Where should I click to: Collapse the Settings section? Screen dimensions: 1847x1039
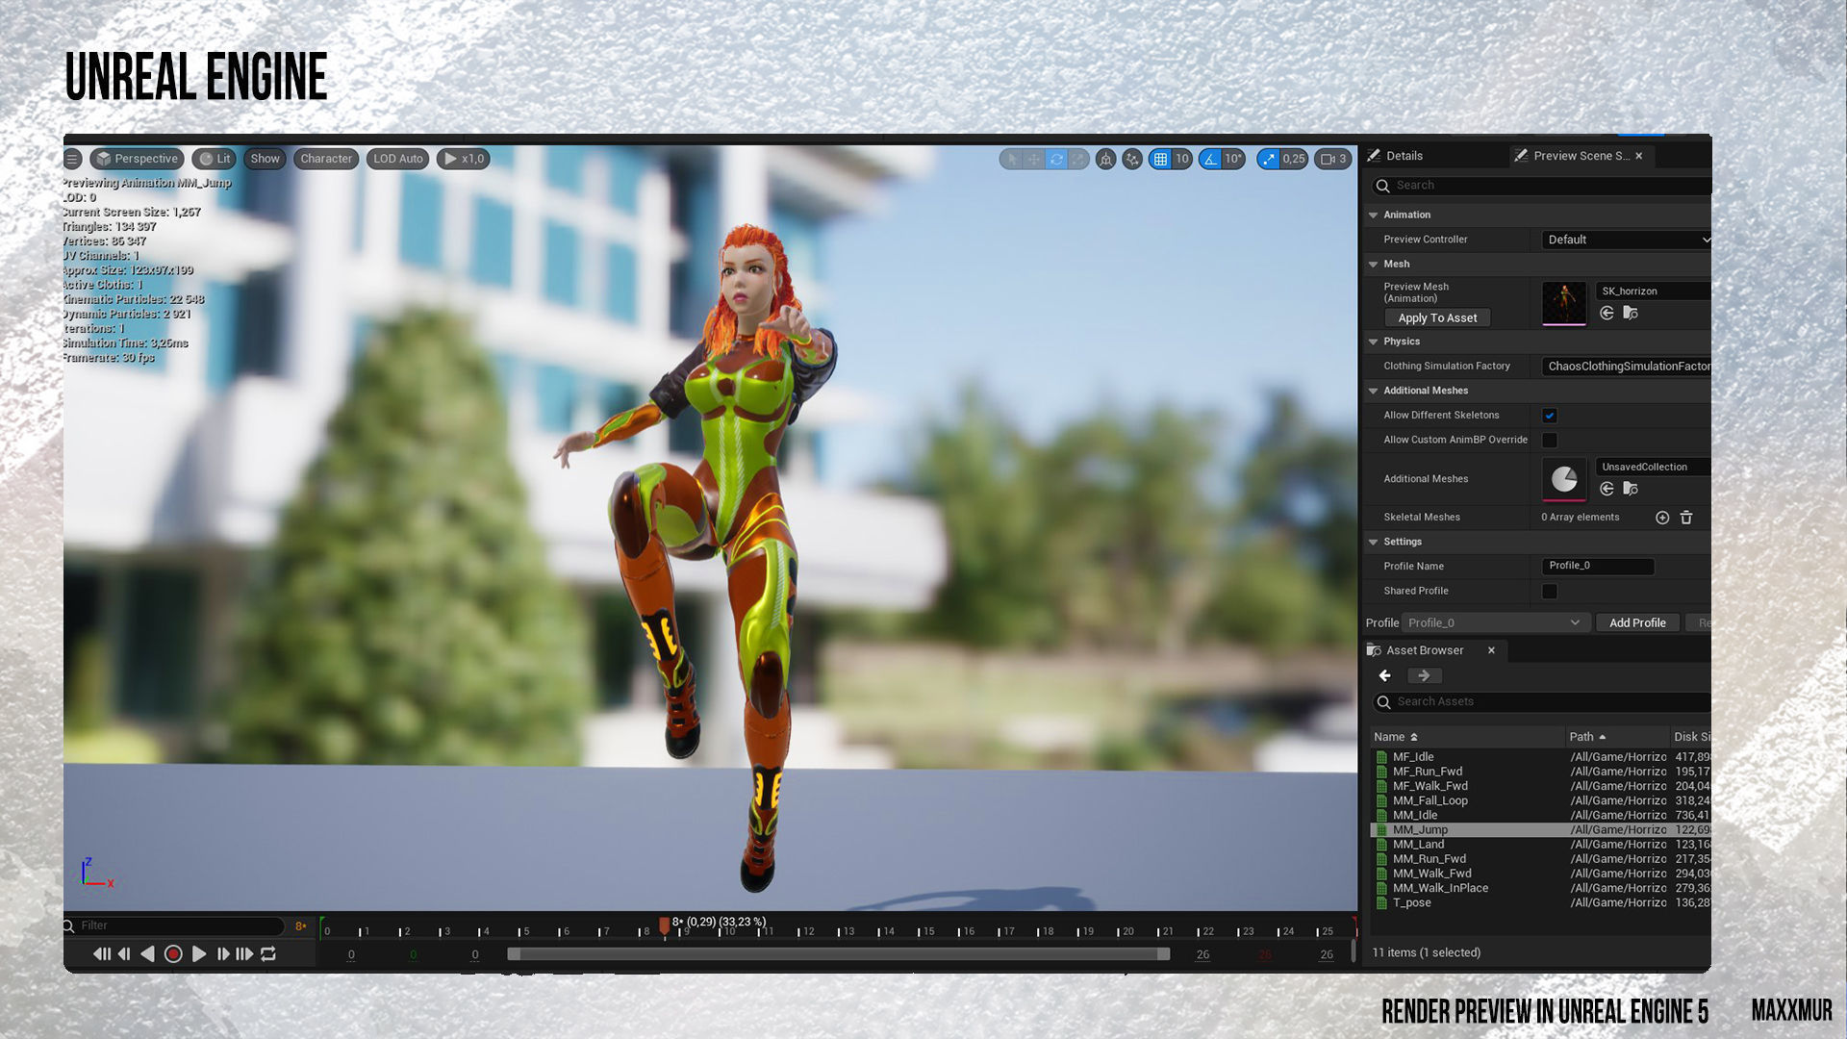click(1374, 542)
